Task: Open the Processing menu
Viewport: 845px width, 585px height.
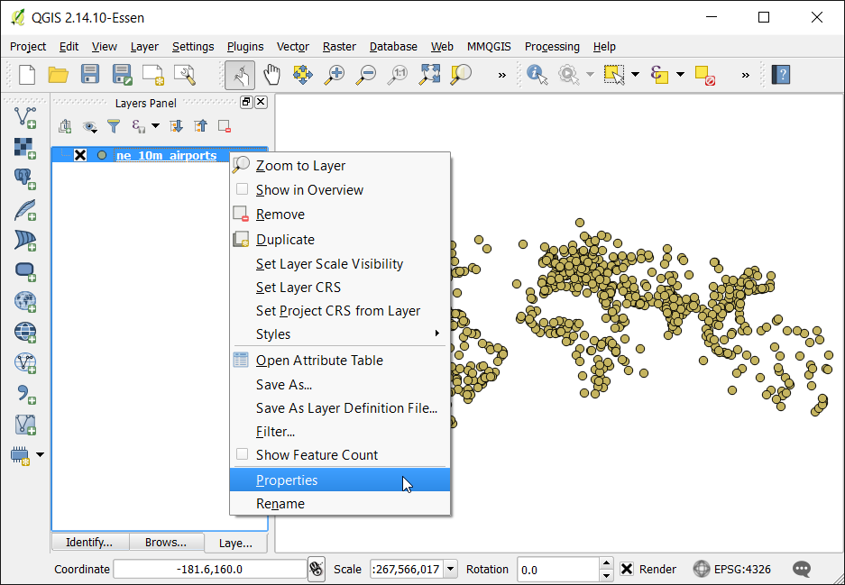Action: tap(552, 47)
